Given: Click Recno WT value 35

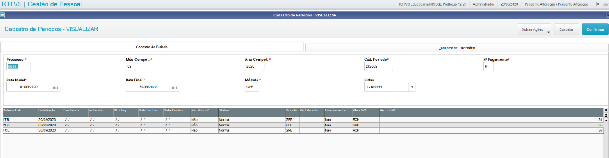Looking at the screenshot, I should click(x=600, y=125).
